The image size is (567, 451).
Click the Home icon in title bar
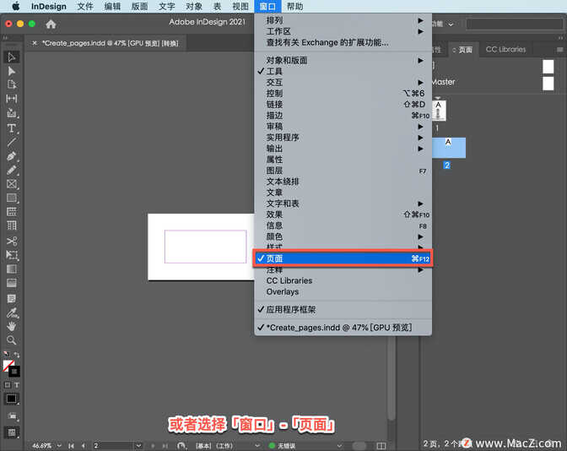coord(51,24)
